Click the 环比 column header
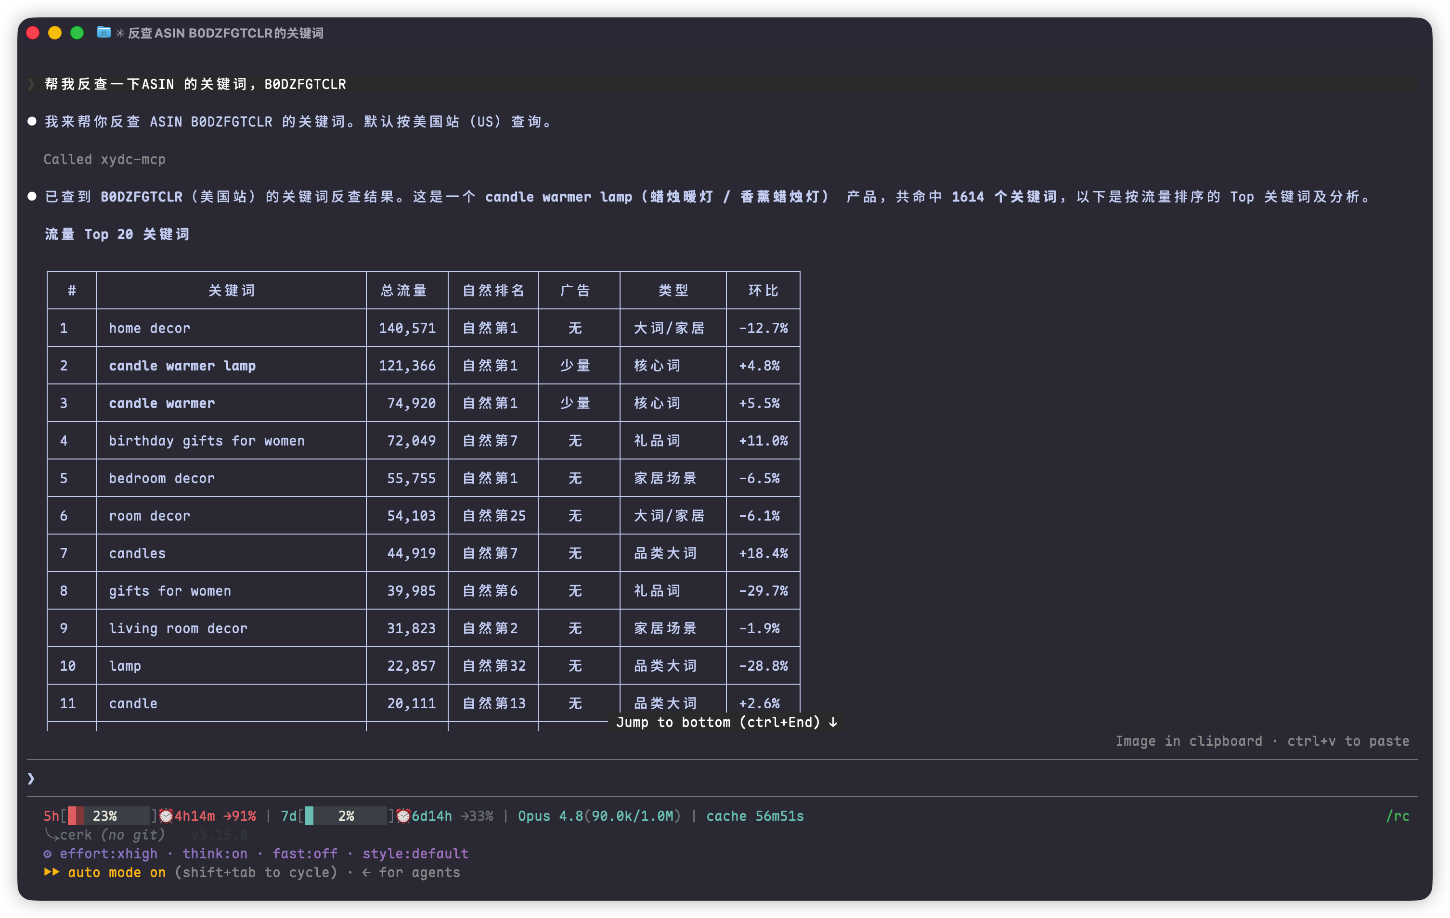 pyautogui.click(x=764, y=291)
